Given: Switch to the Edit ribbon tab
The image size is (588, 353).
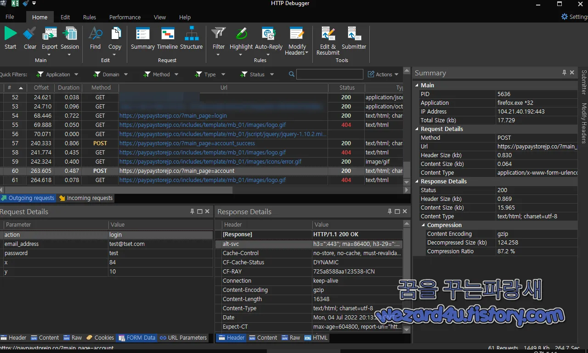Looking at the screenshot, I should click(65, 17).
